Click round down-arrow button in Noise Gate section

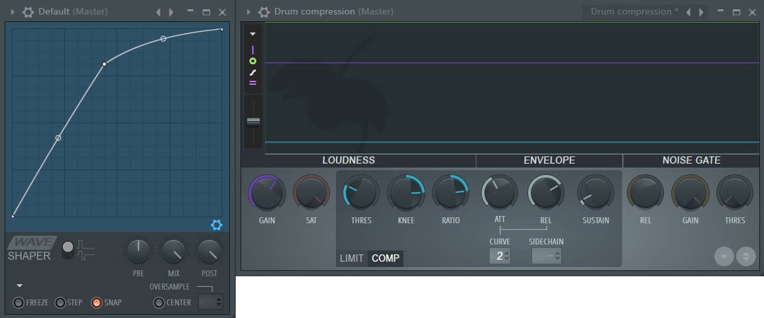pyautogui.click(x=724, y=256)
